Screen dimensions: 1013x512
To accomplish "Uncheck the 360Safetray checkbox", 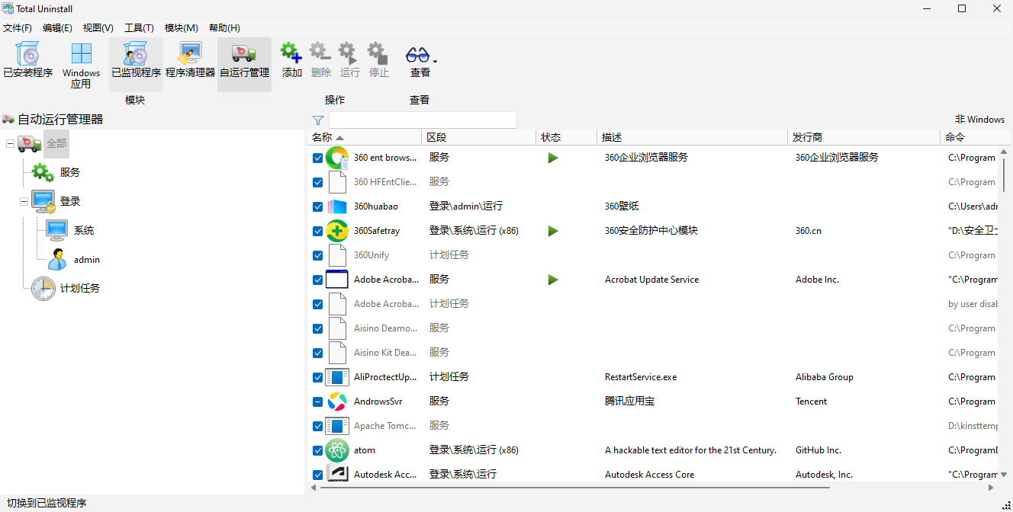I will [317, 231].
